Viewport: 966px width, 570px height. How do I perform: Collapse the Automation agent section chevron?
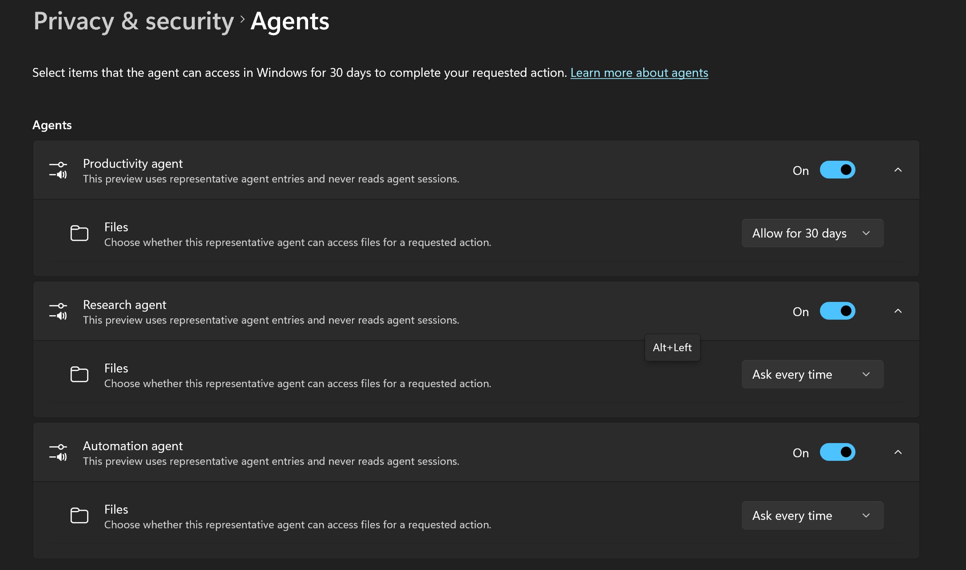pos(898,452)
